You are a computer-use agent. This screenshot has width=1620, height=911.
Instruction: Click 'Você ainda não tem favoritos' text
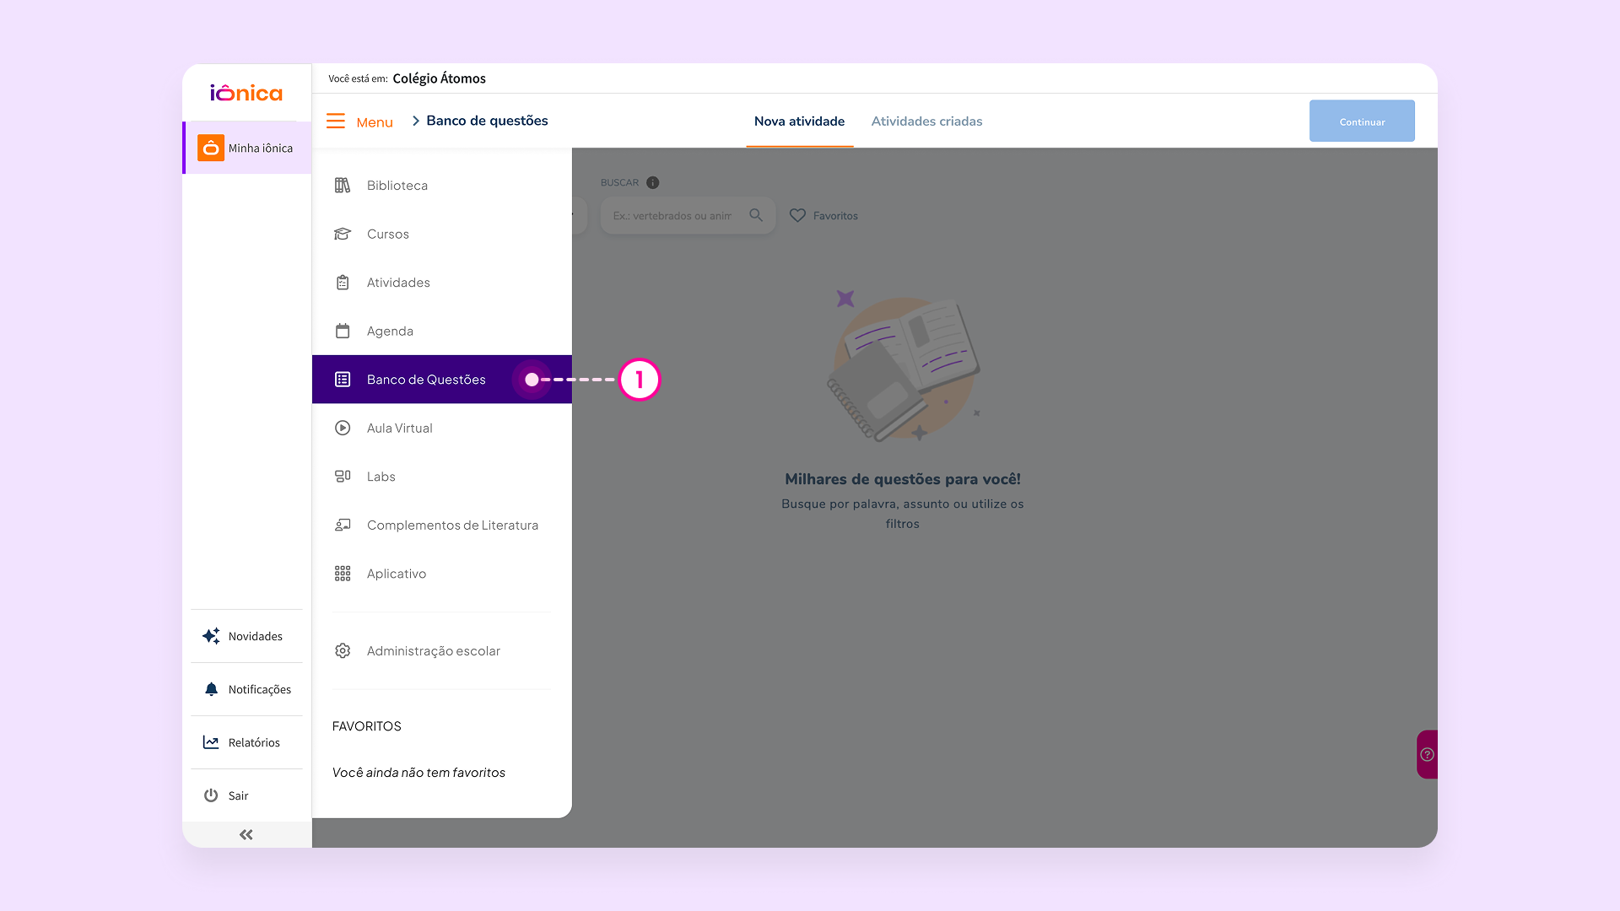[x=418, y=773]
